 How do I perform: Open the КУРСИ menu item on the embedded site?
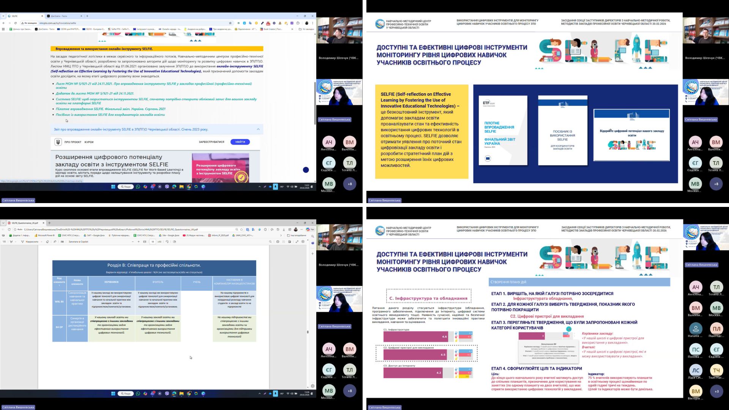point(89,142)
